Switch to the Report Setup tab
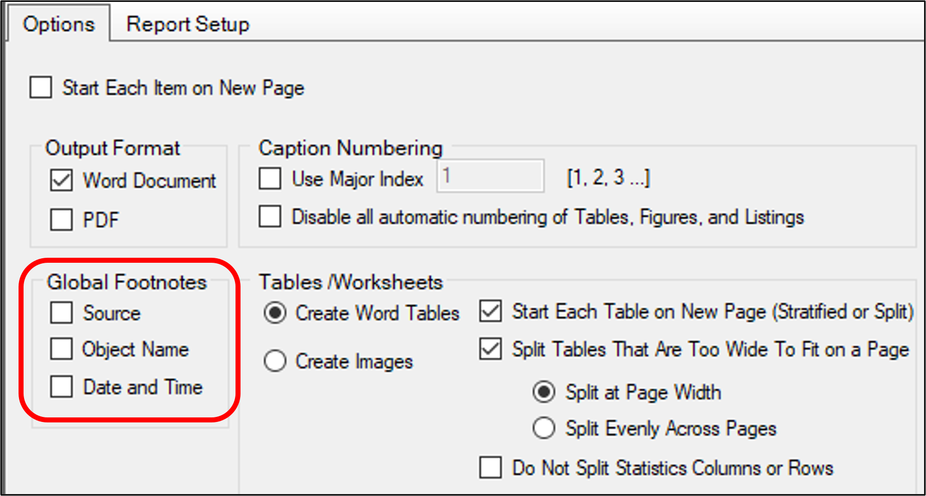This screenshot has height=496, width=926. click(187, 24)
